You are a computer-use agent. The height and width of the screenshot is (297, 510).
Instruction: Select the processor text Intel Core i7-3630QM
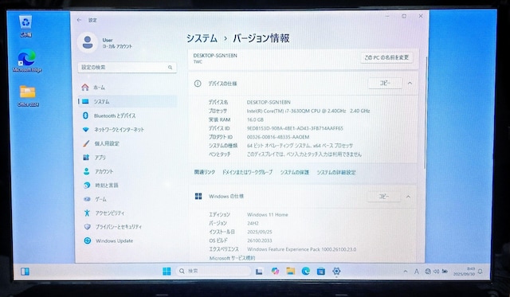(x=308, y=111)
